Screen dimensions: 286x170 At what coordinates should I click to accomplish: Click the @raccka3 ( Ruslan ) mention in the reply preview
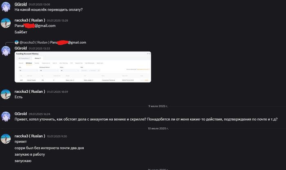coord(34,42)
